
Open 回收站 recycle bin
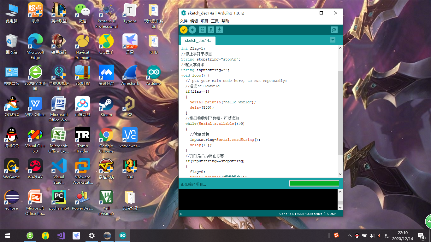coord(12,44)
